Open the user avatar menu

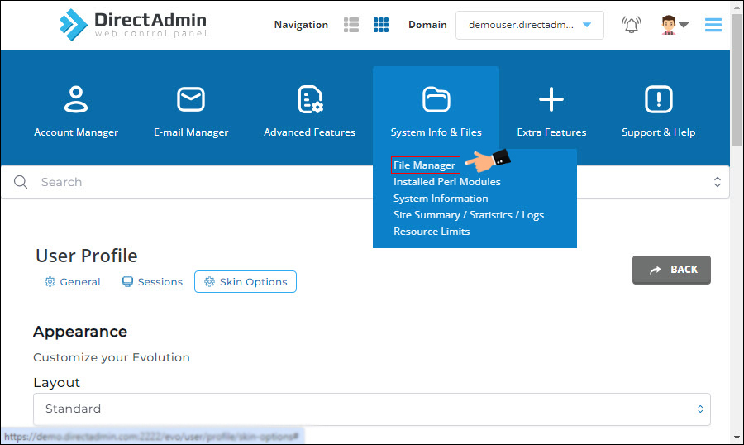675,25
